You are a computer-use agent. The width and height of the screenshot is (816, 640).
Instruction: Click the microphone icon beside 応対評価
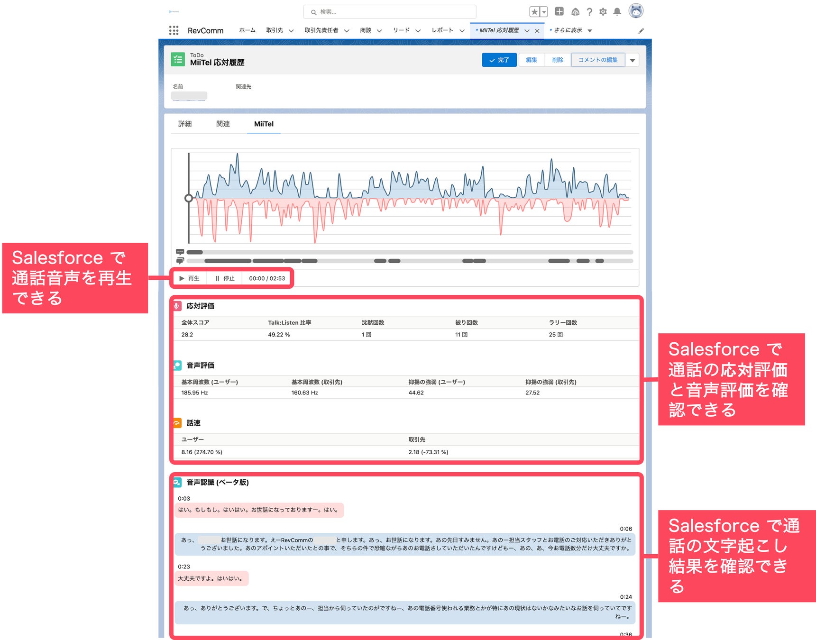tap(177, 306)
